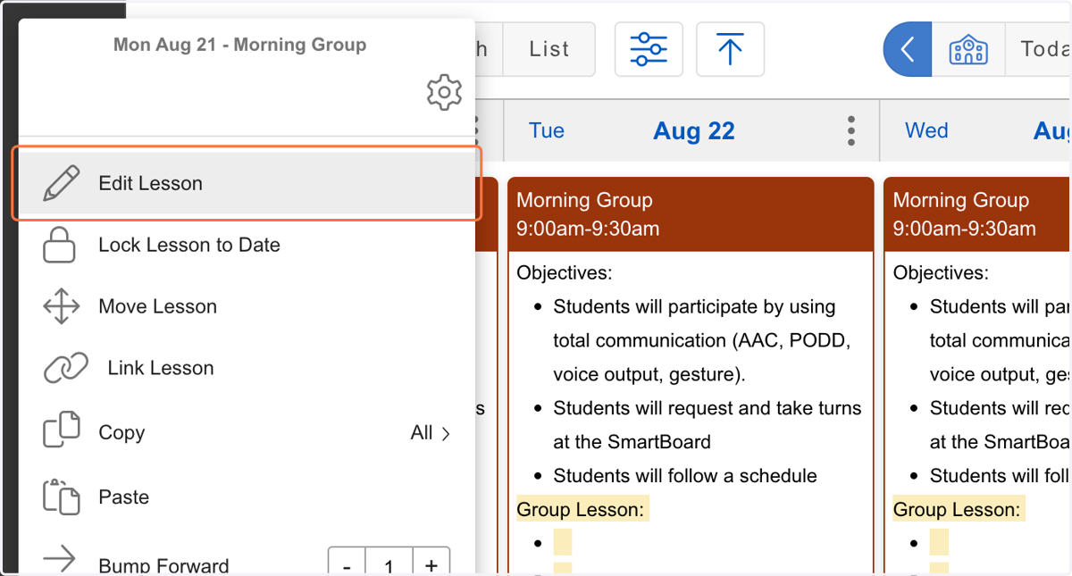
Task: Click Wednesday's highlighted Group Lesson heading
Action: pyautogui.click(x=959, y=510)
